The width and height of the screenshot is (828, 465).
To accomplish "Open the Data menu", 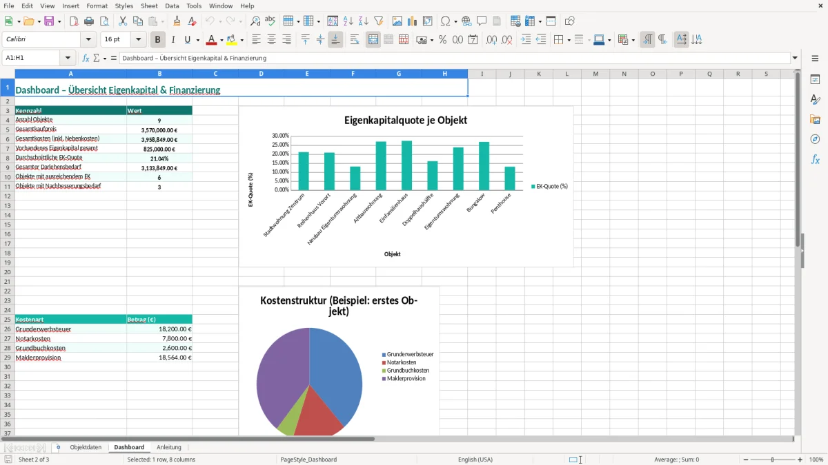I will [x=172, y=6].
